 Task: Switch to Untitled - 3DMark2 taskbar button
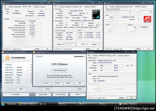[x=28, y=104]
